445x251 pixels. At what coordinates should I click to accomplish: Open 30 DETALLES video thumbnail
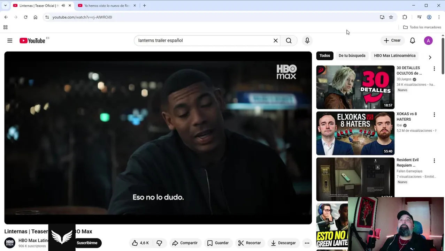(355, 87)
